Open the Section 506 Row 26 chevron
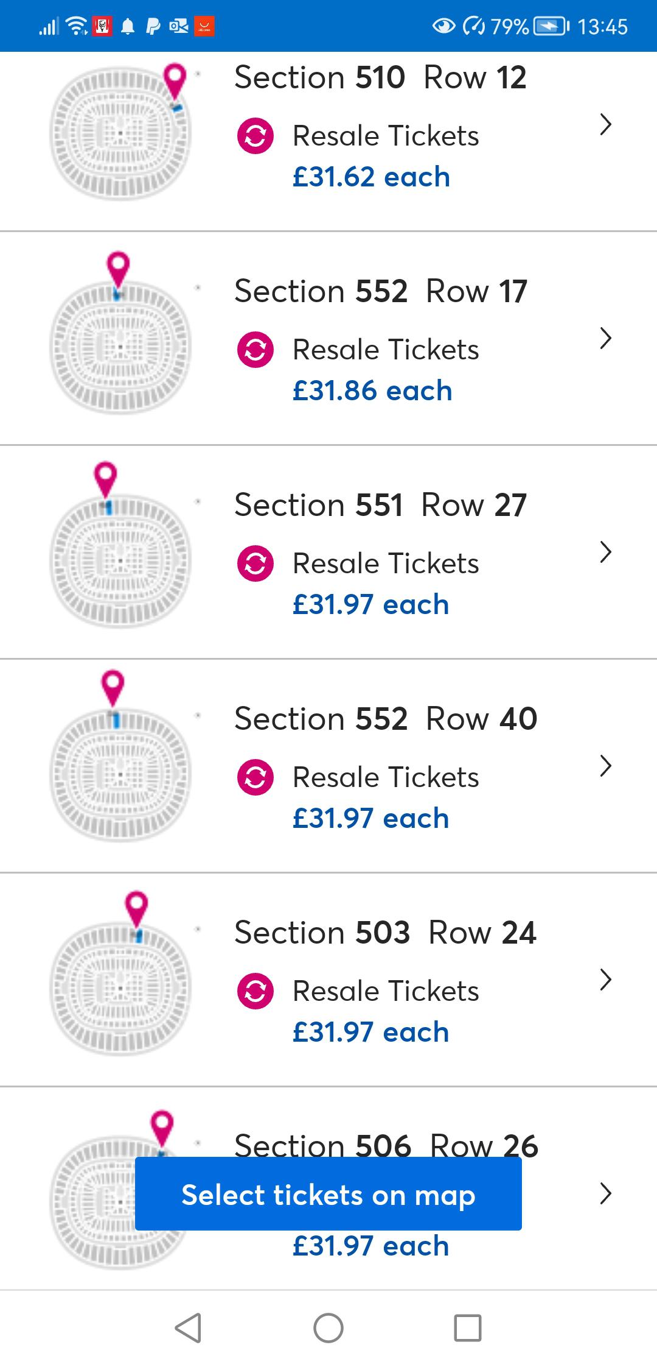The image size is (657, 1367). coord(605,1193)
